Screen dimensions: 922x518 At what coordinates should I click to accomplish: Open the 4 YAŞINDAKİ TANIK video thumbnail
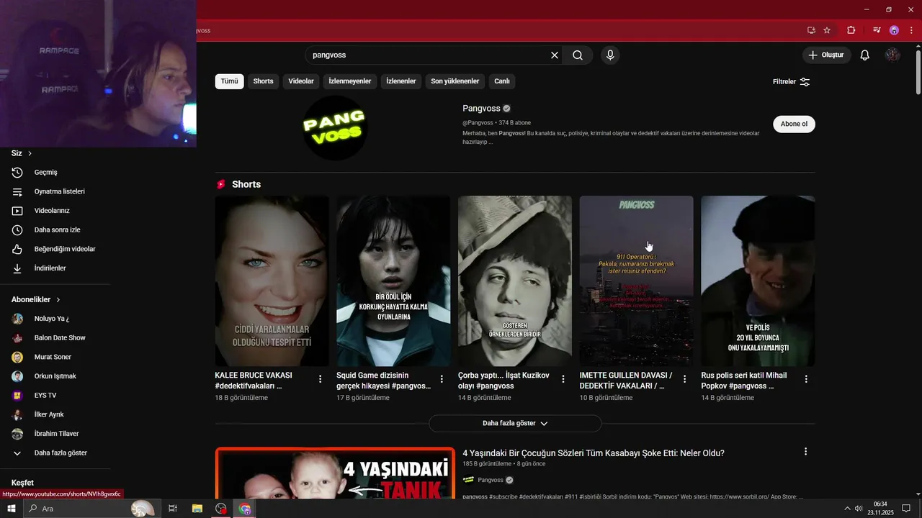(335, 473)
